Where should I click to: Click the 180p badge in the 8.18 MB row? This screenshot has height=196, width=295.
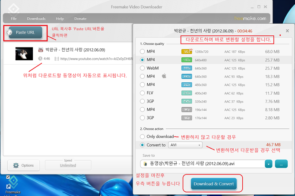point(187,109)
